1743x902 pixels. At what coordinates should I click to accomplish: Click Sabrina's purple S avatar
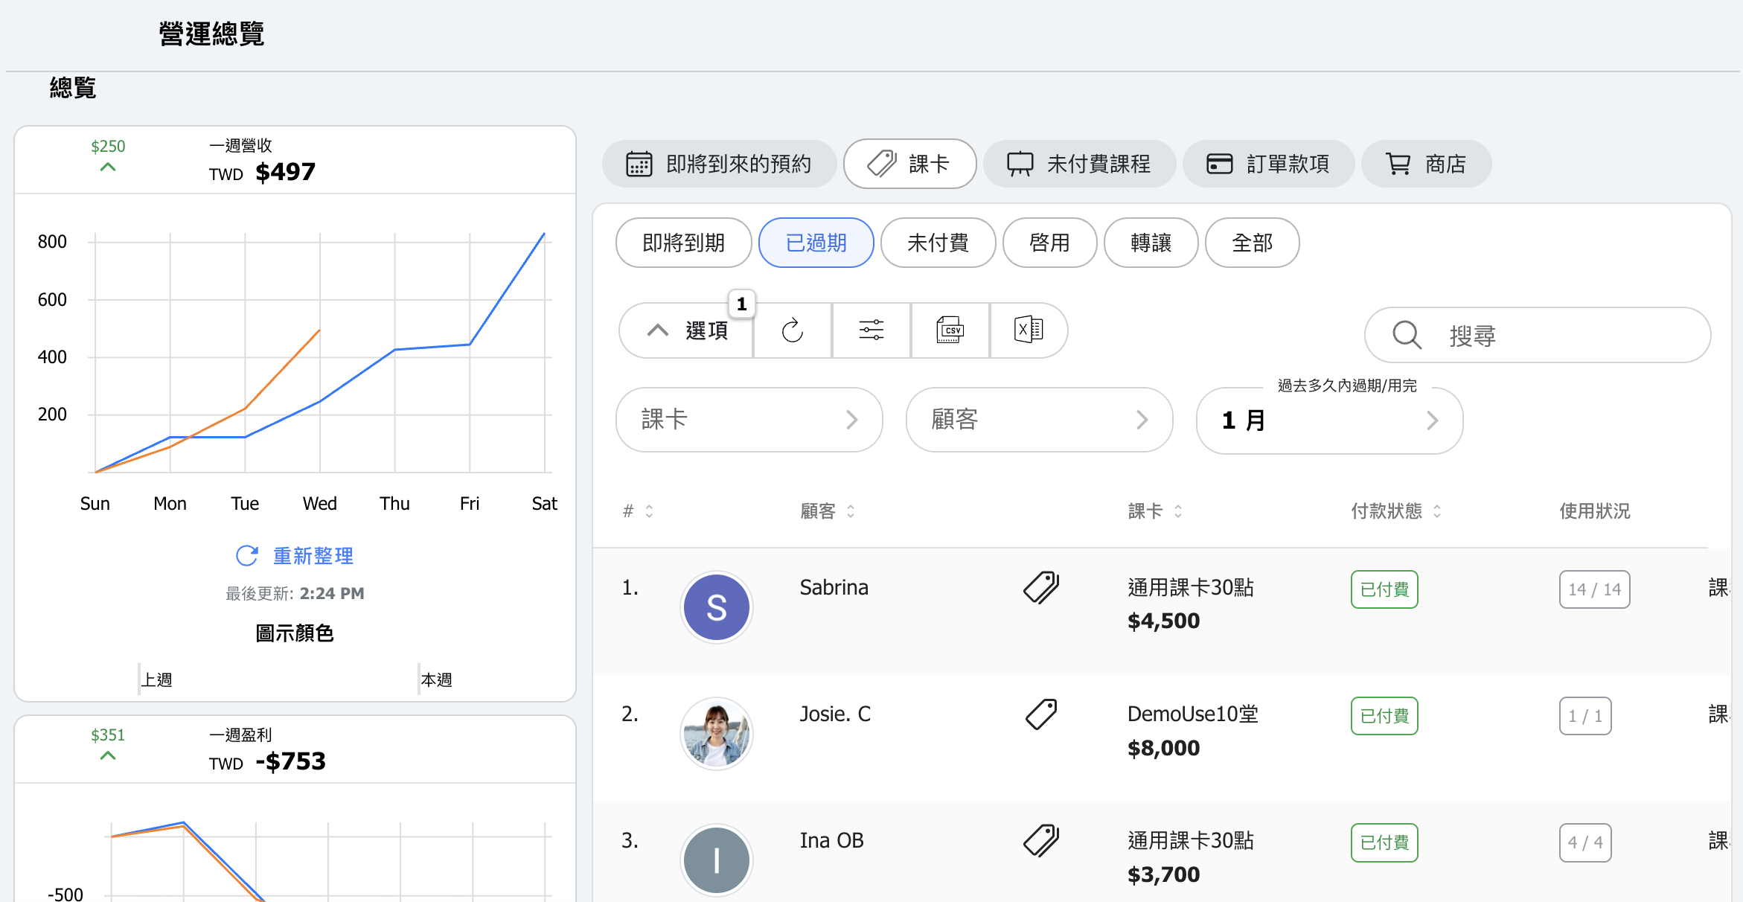(716, 607)
